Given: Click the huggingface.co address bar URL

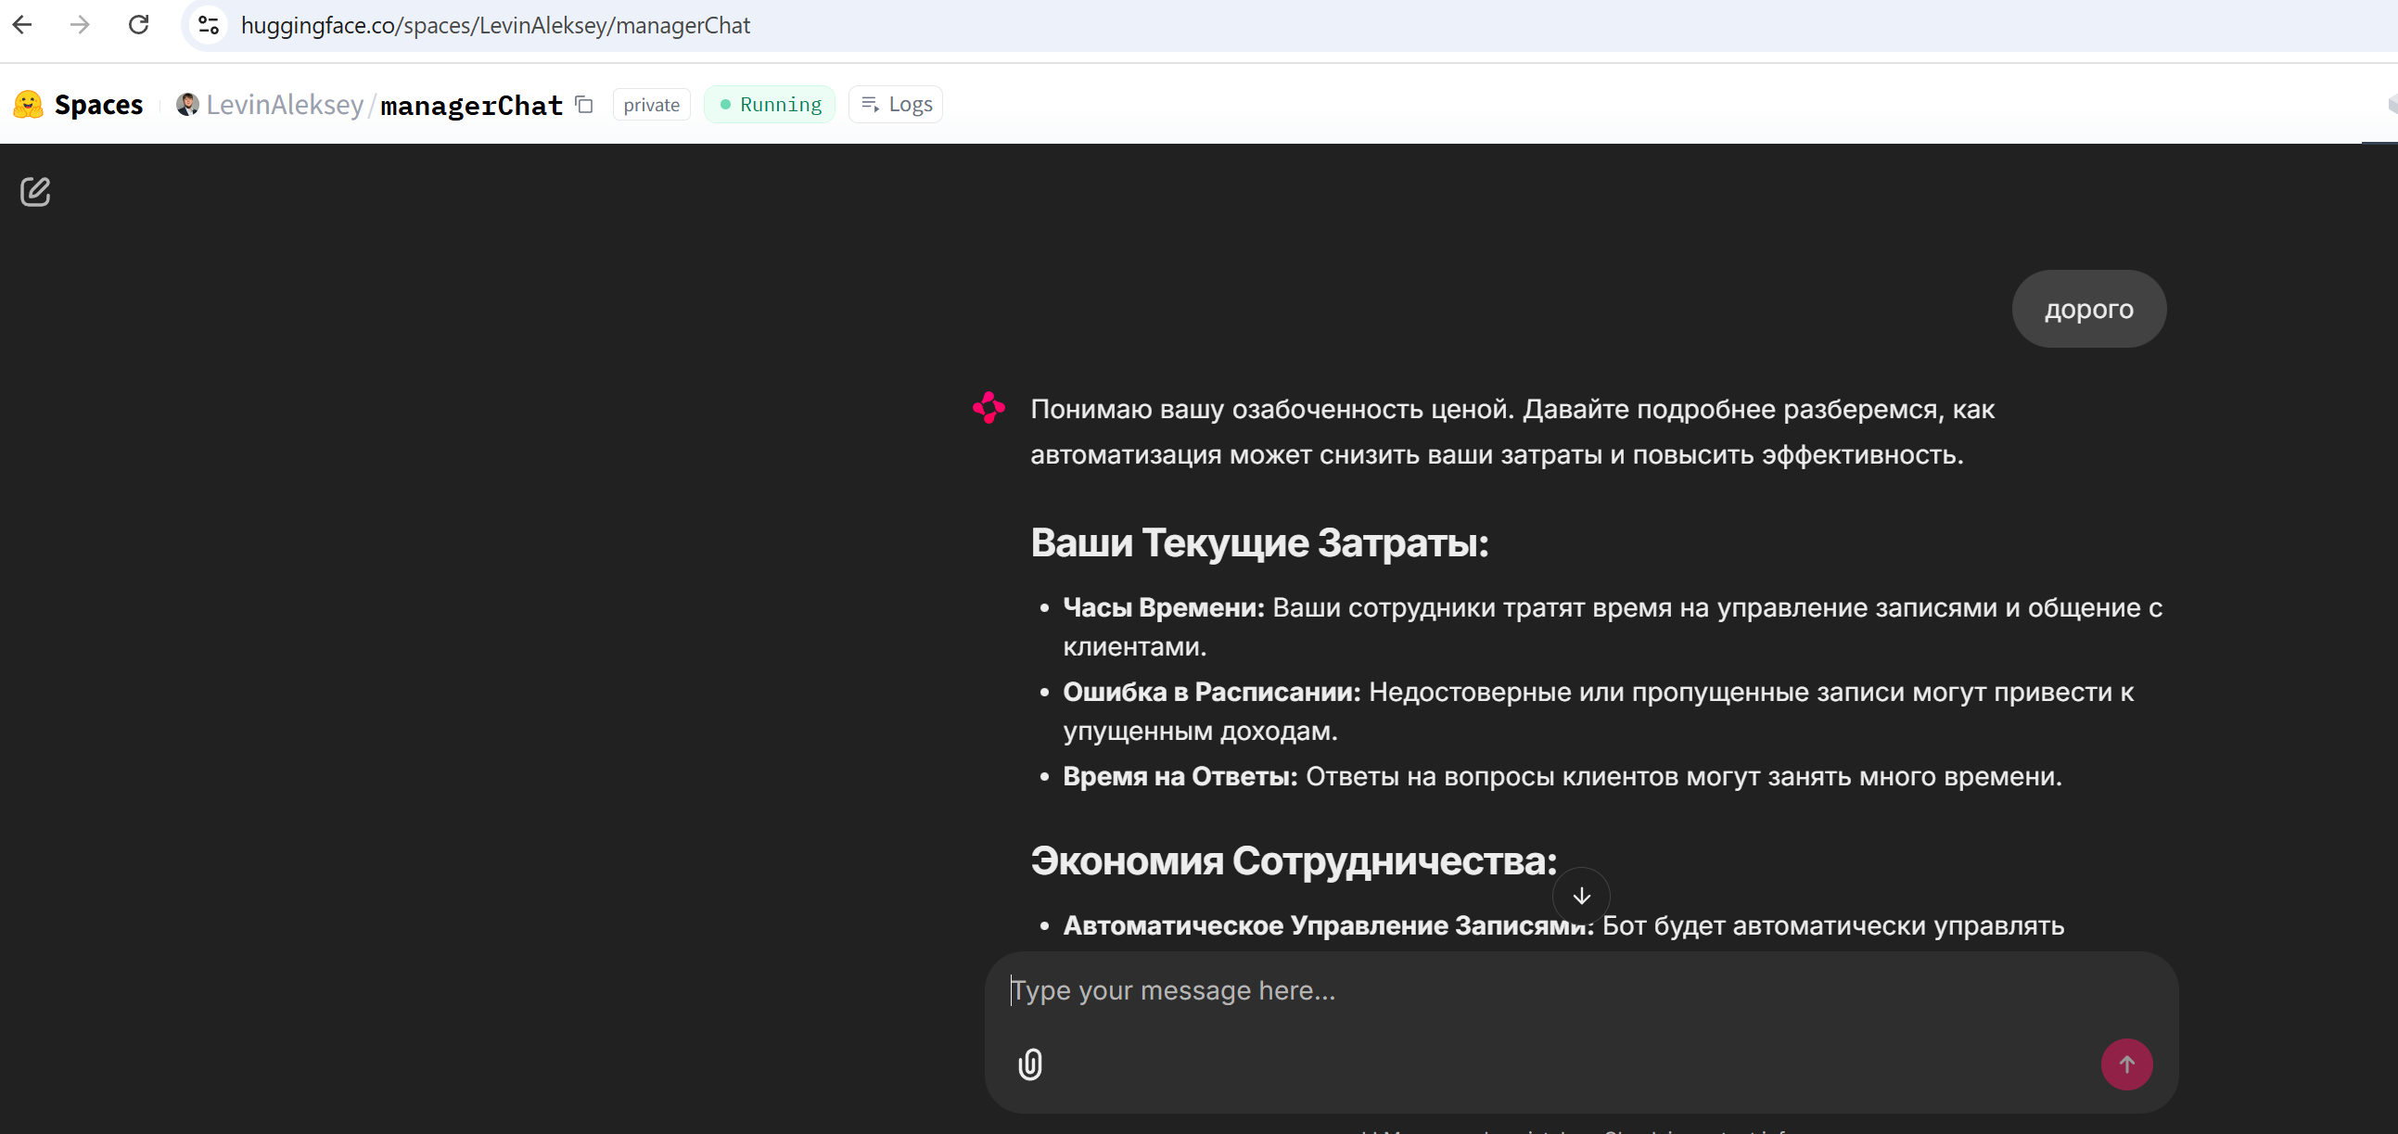Looking at the screenshot, I should tap(494, 25).
